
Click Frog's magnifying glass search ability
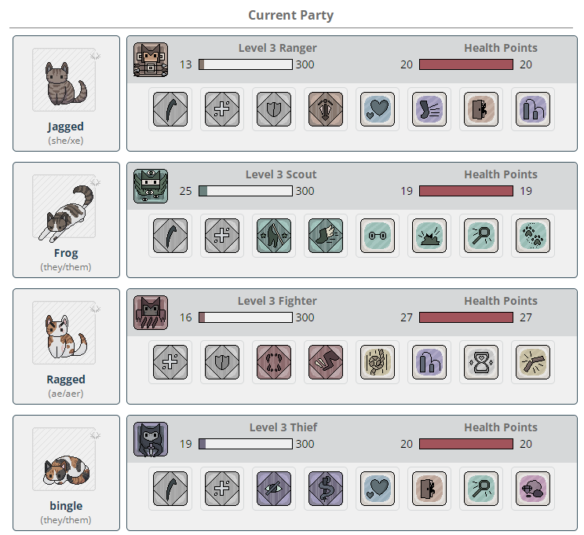point(481,236)
